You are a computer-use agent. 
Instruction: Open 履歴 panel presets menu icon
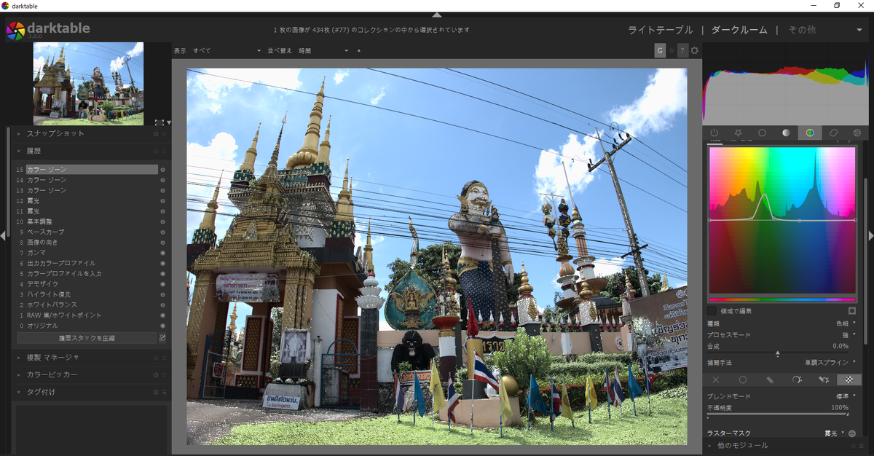pyautogui.click(x=165, y=152)
